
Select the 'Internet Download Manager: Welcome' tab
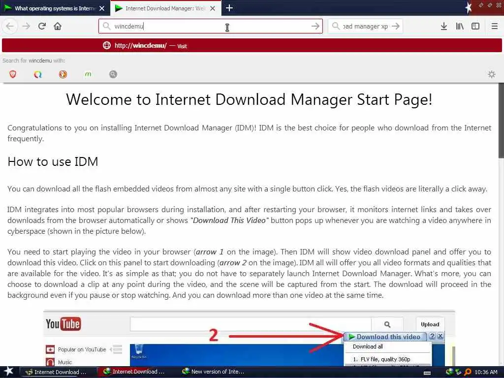click(x=165, y=8)
